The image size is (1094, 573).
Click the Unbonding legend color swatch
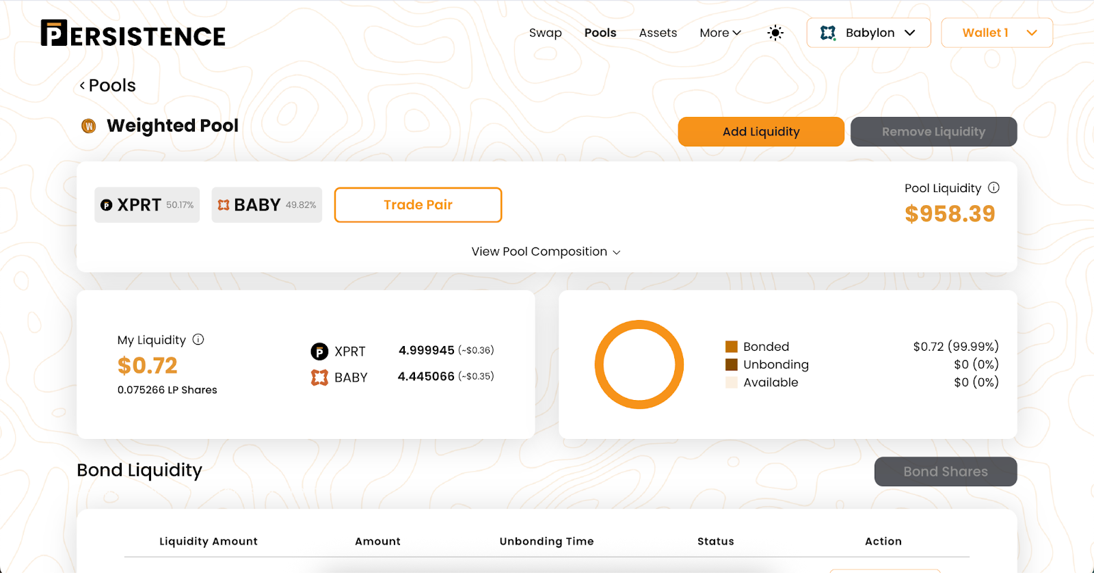pos(732,364)
